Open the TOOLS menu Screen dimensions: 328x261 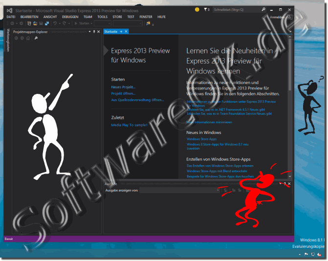tap(102, 17)
